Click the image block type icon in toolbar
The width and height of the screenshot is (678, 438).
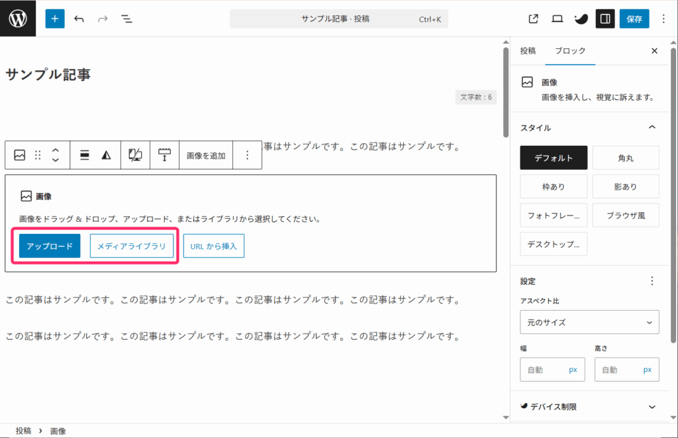[19, 155]
